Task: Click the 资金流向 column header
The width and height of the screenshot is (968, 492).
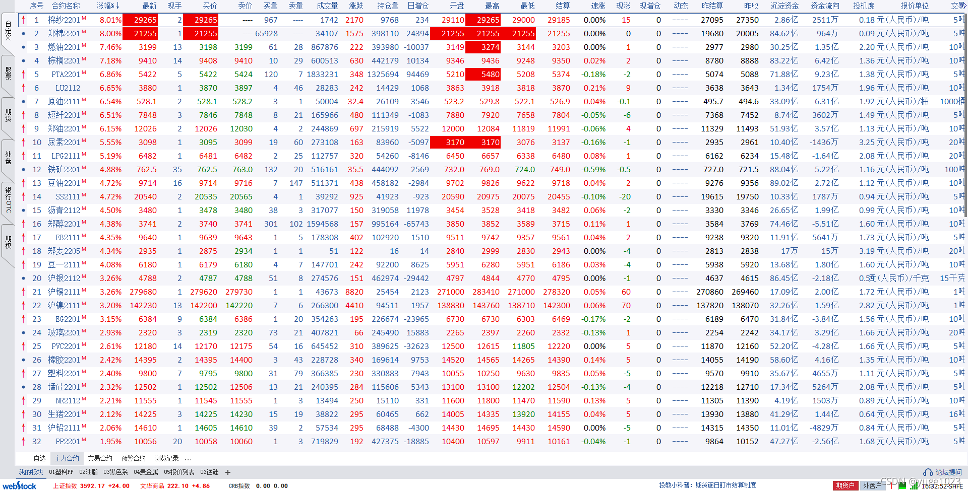Action: coord(825,6)
